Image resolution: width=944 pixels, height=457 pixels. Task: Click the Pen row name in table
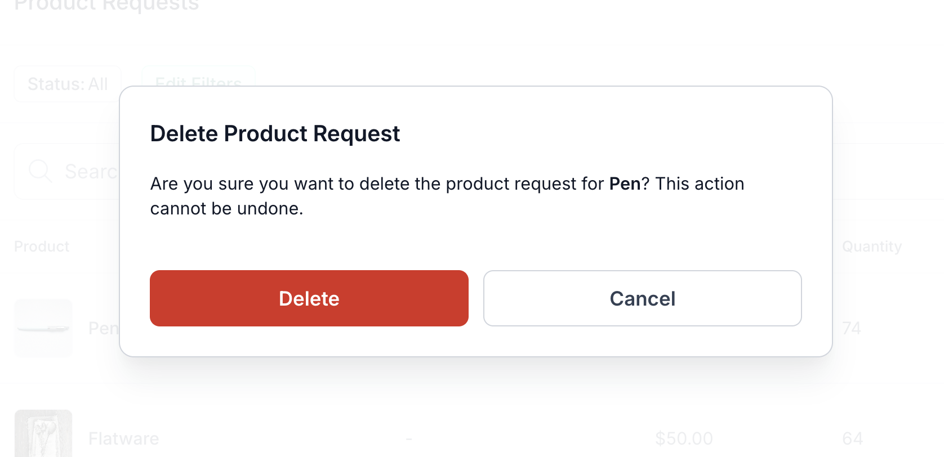click(104, 328)
